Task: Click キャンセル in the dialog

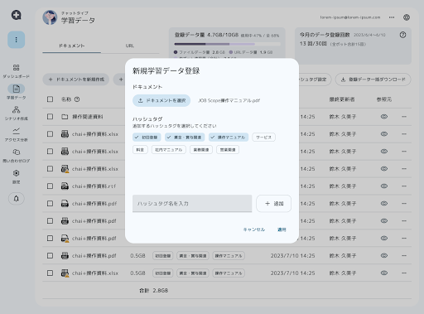Action: pyautogui.click(x=254, y=229)
